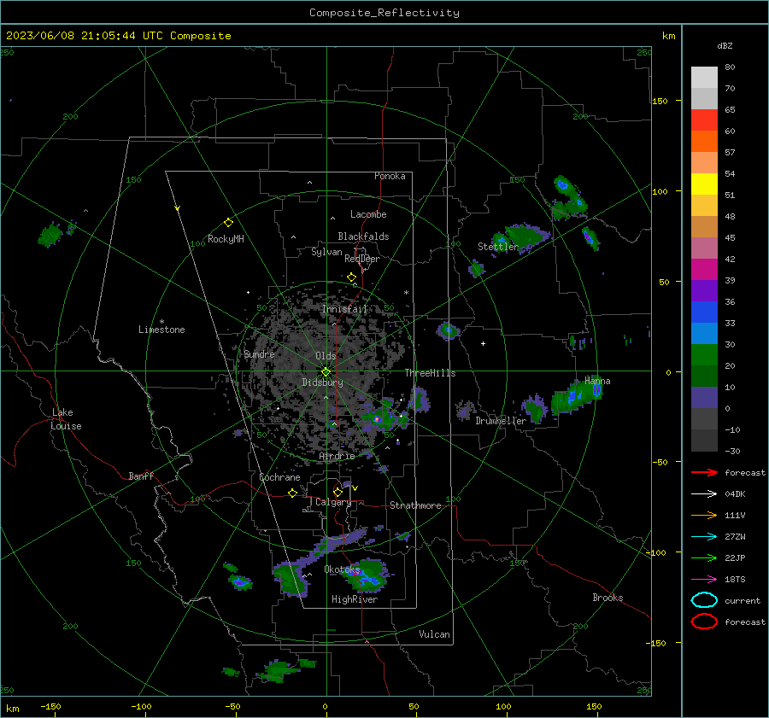
Task: Click the 150 tick on the right axis
Action: (x=660, y=101)
